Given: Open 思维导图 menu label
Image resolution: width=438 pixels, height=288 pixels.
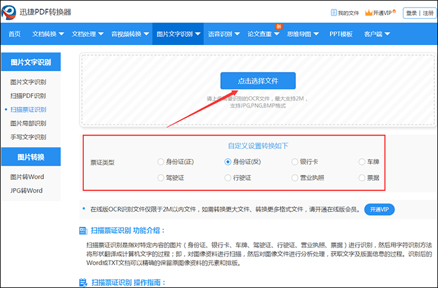Looking at the screenshot, I should tap(299, 34).
